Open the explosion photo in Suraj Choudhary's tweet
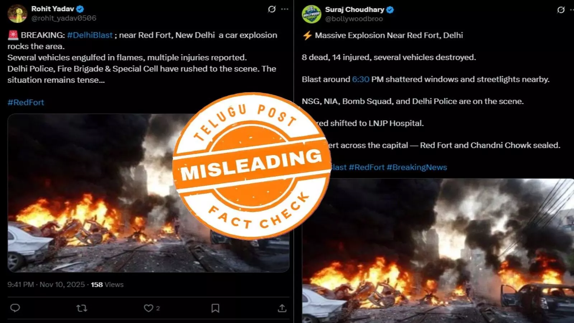This screenshot has width=574, height=323. pyautogui.click(x=438, y=251)
